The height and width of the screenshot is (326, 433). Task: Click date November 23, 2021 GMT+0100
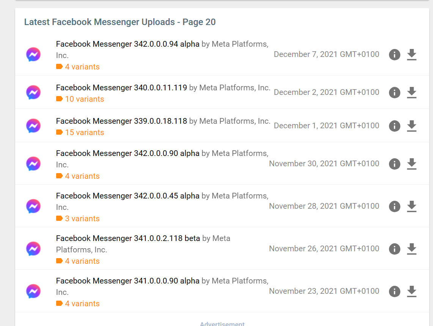tap(324, 291)
